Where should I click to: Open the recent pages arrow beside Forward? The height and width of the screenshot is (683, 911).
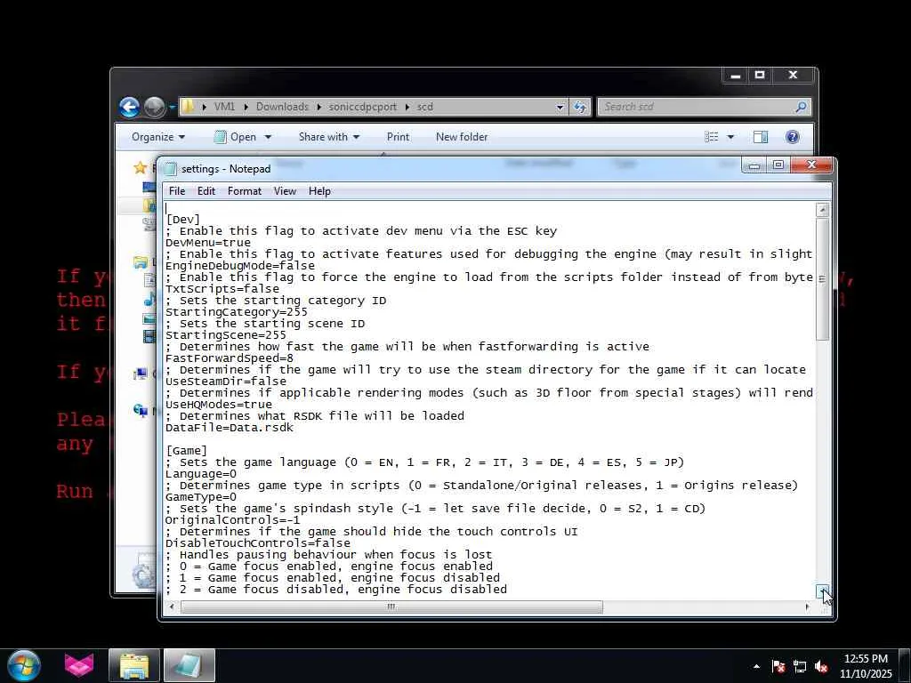tap(172, 108)
